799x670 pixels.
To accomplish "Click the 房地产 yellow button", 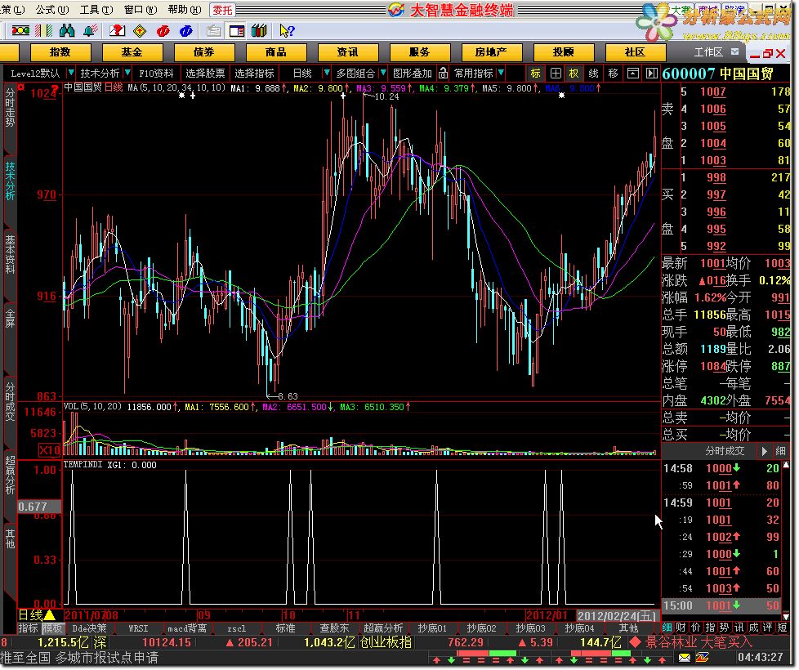I will pos(491,52).
